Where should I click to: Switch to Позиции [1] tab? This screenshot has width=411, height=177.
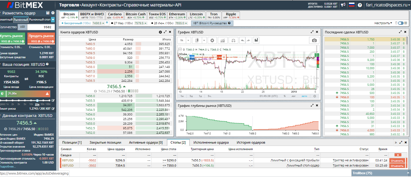(x=72, y=142)
